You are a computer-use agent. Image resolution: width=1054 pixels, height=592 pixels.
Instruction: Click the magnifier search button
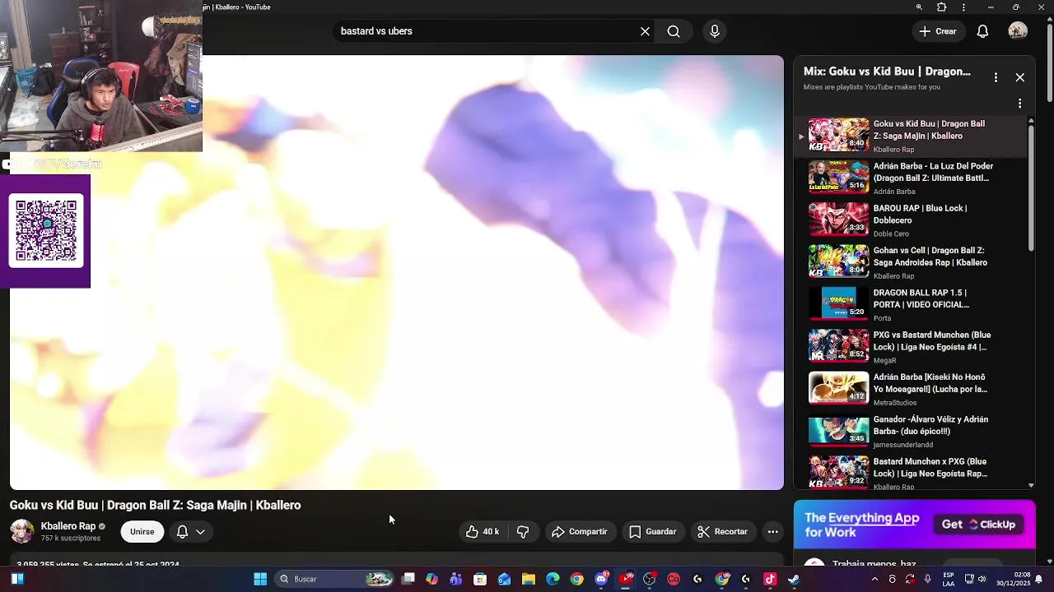click(x=674, y=31)
